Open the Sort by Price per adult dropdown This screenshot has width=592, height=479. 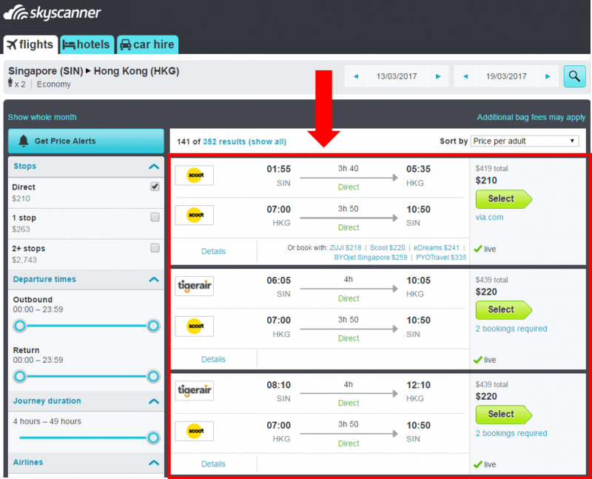coord(525,141)
